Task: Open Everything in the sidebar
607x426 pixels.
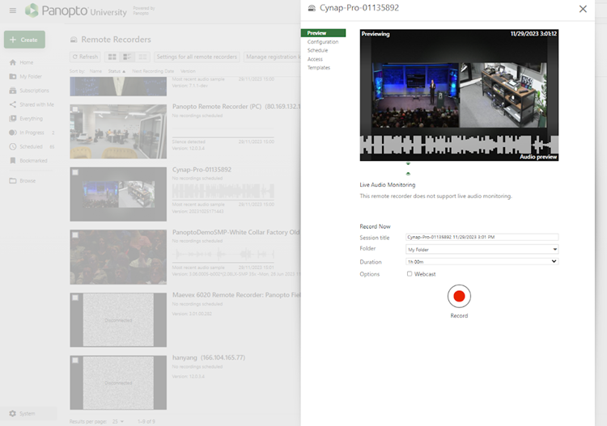Action: click(x=26, y=118)
